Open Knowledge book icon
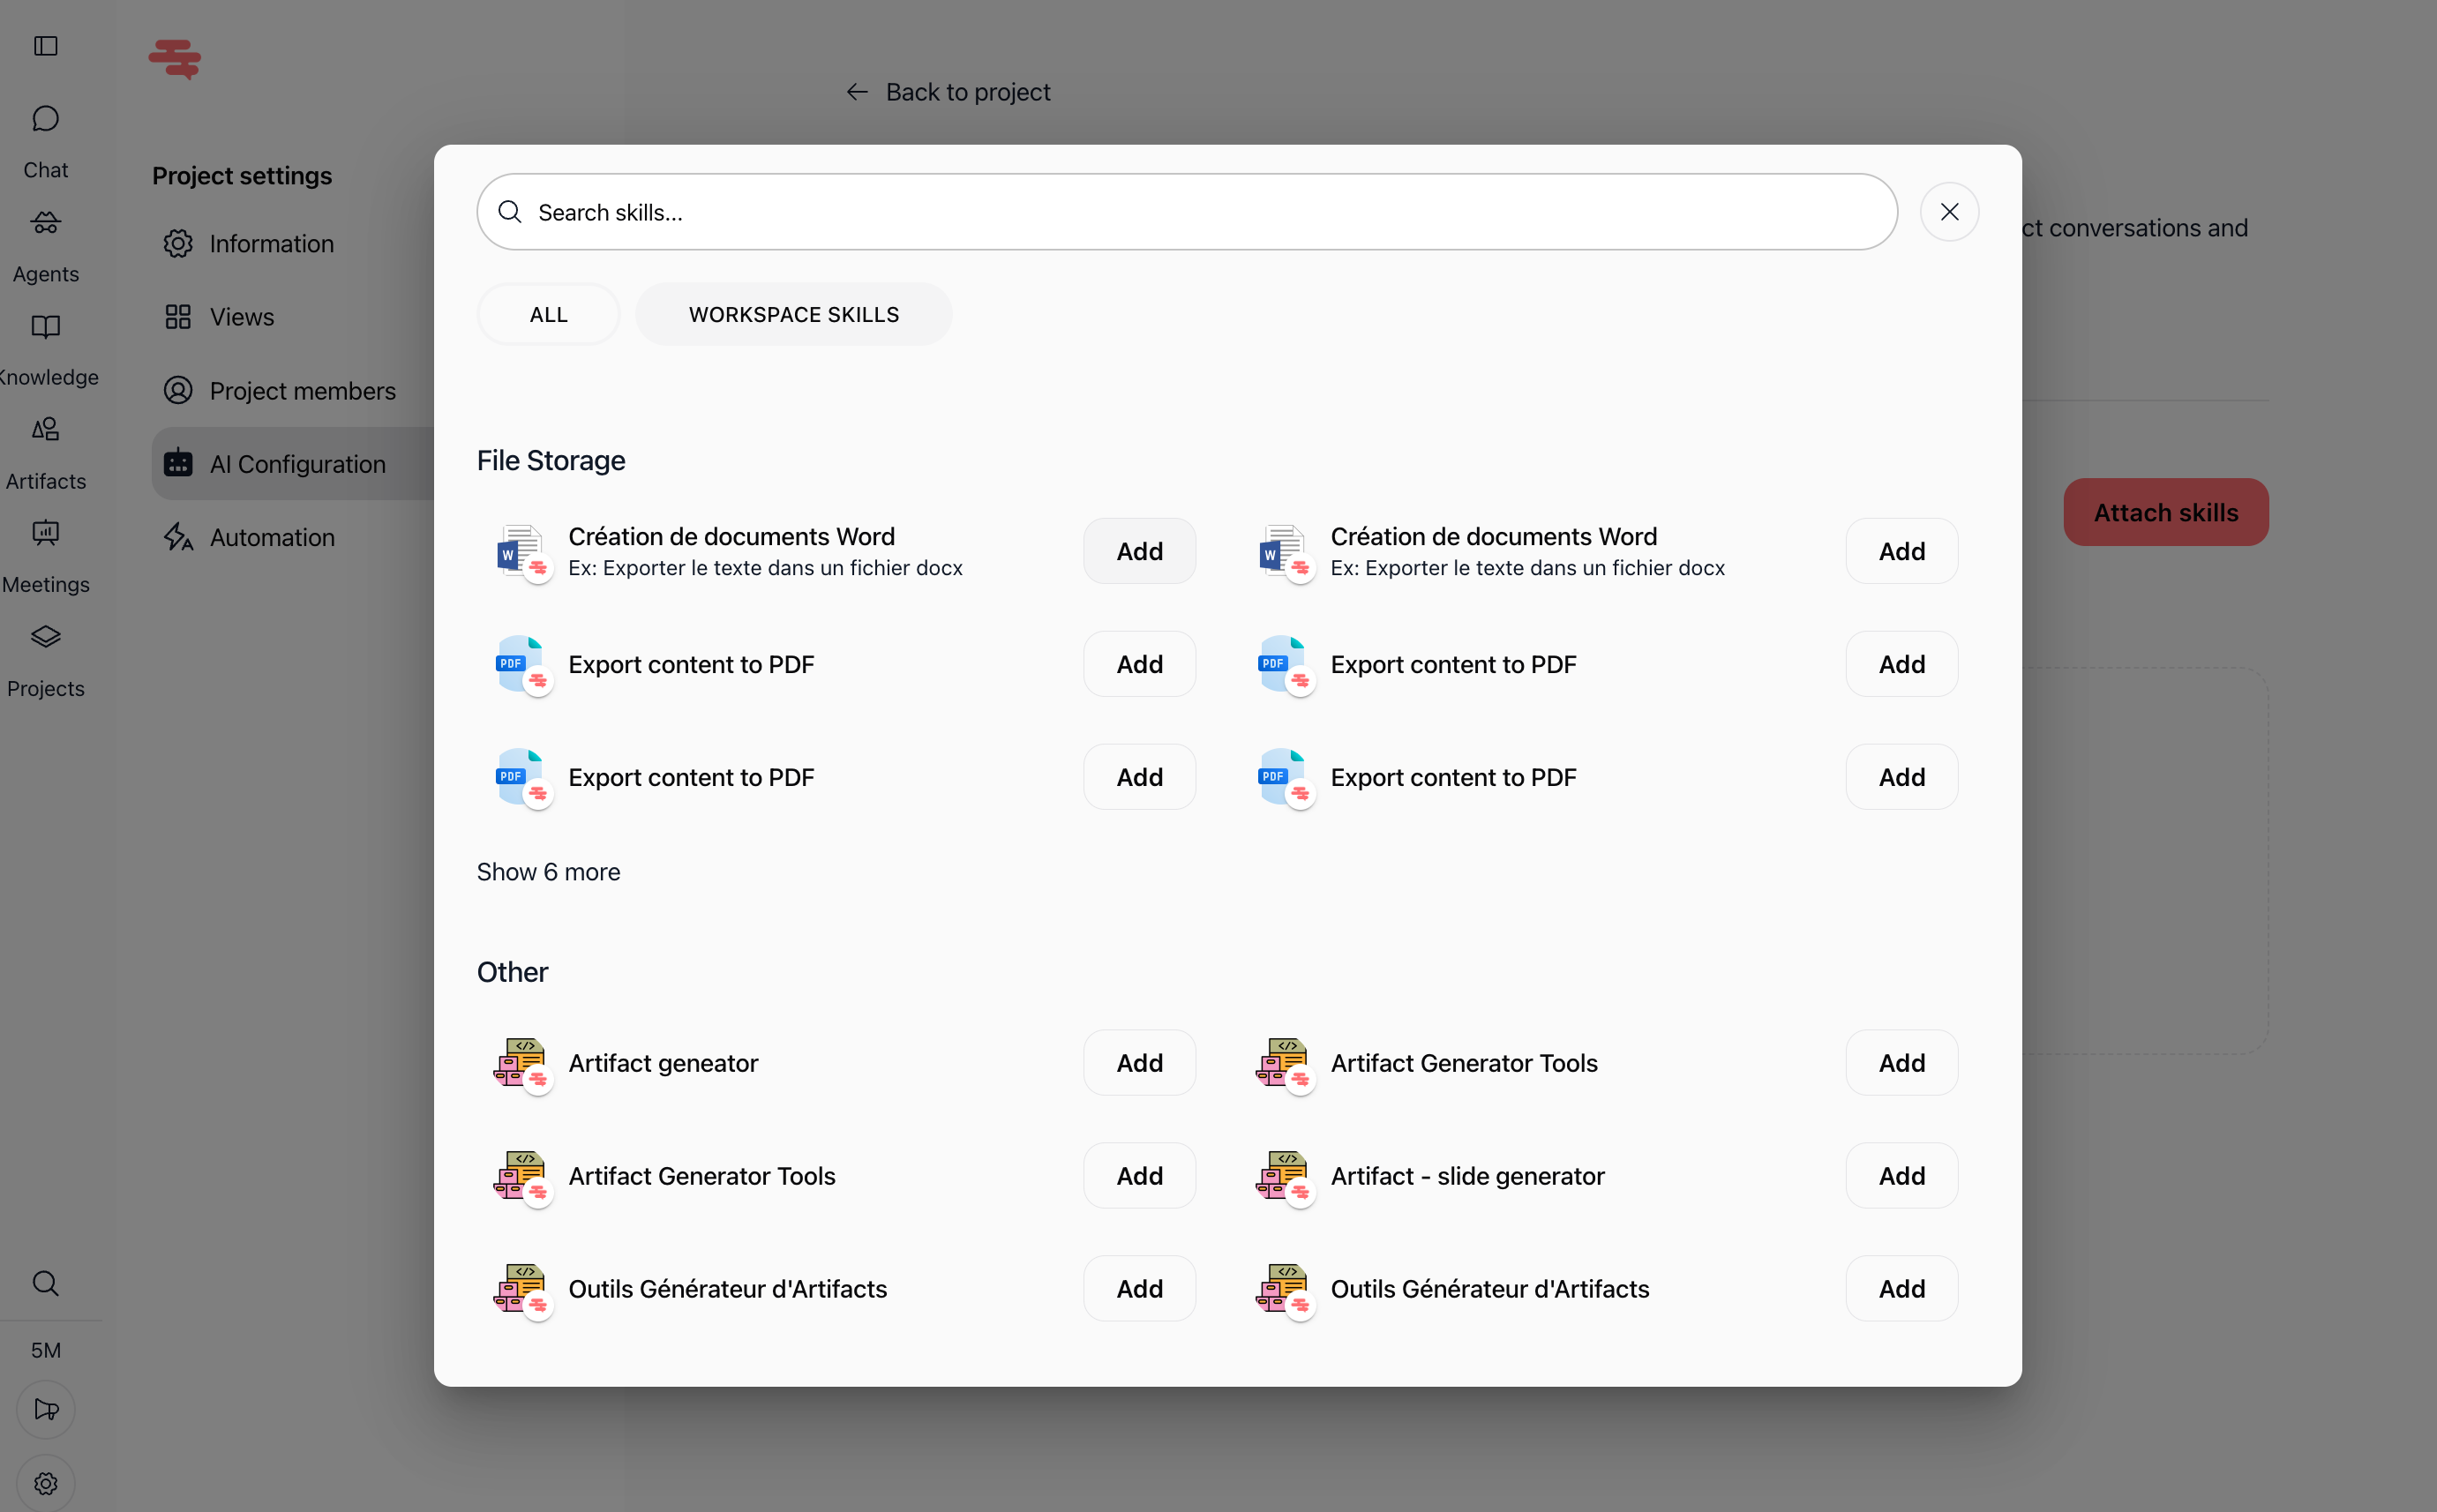 click(x=46, y=326)
